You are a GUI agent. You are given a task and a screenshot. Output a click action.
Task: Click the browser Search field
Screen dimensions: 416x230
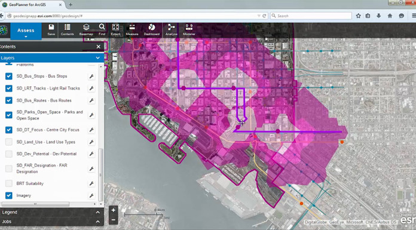[x=311, y=16]
